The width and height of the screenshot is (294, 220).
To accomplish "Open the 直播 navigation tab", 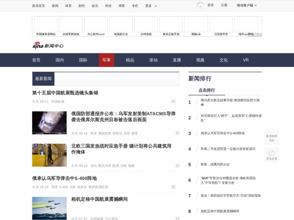I will pos(176,60).
